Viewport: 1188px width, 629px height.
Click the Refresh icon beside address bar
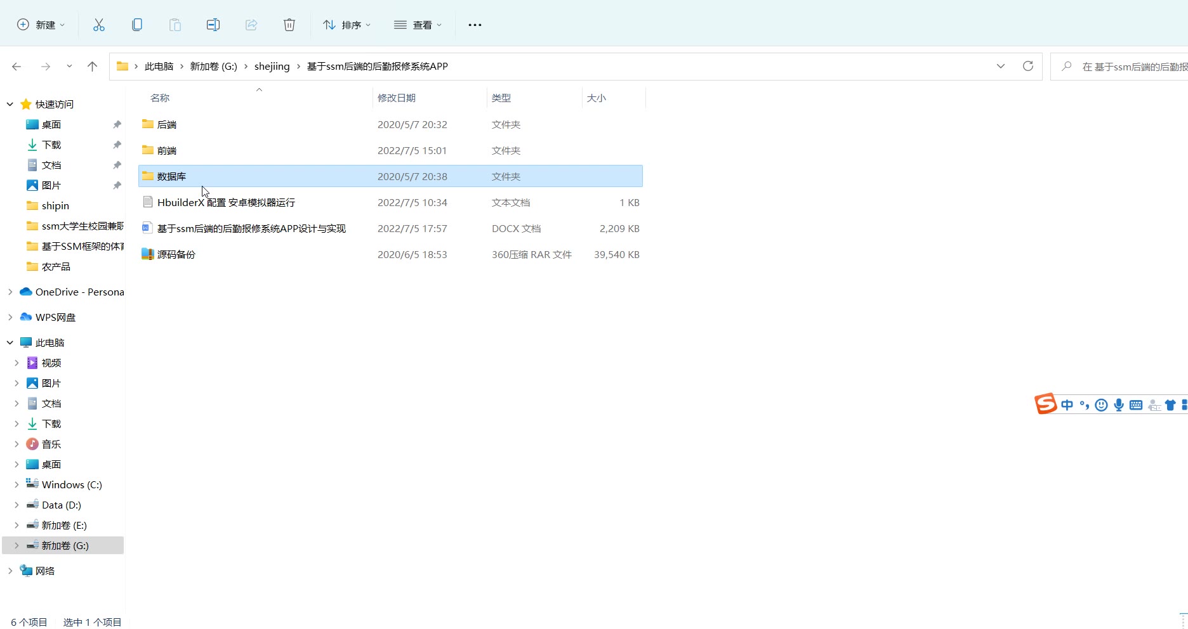(x=1027, y=66)
